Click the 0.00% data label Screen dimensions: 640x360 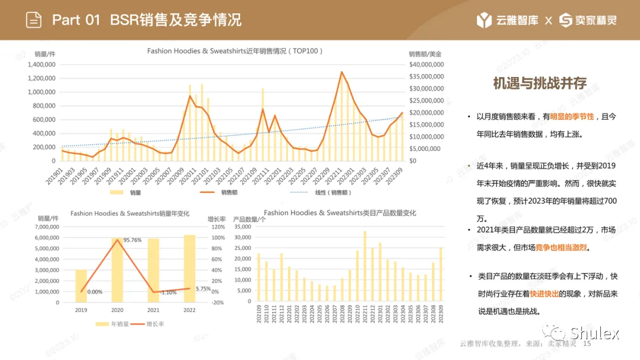pyautogui.click(x=95, y=292)
